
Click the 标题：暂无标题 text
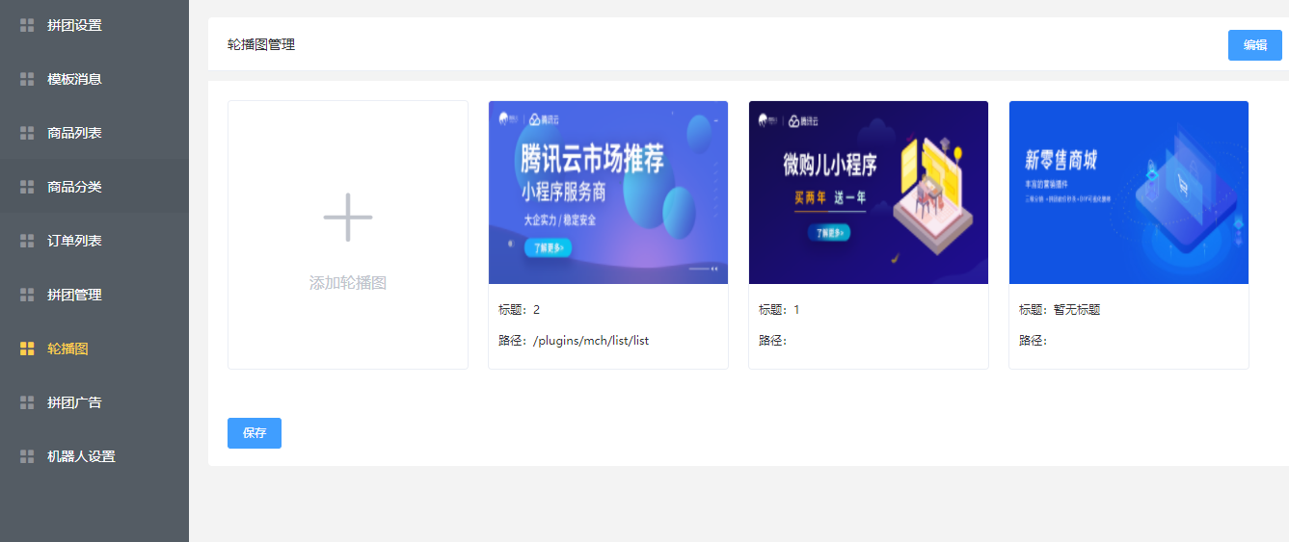click(1060, 310)
